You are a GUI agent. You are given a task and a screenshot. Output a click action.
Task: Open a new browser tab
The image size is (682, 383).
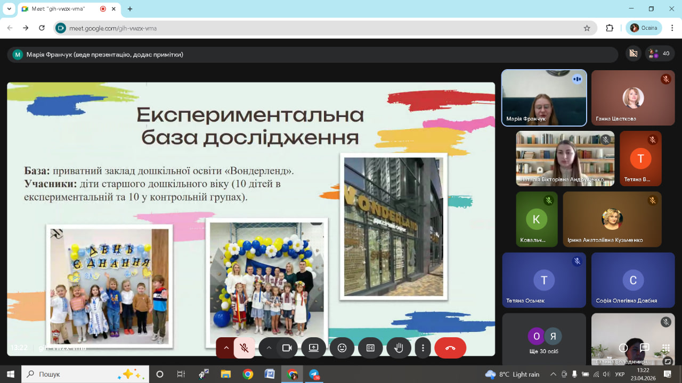(x=129, y=9)
